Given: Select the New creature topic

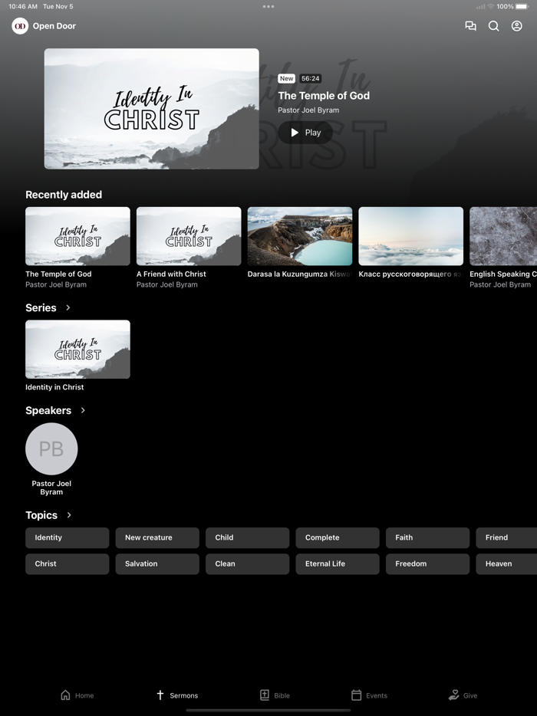Looking at the screenshot, I should 157,537.
